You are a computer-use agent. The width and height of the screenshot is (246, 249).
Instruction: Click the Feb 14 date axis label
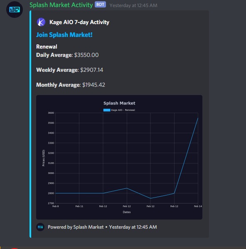click(x=198, y=206)
